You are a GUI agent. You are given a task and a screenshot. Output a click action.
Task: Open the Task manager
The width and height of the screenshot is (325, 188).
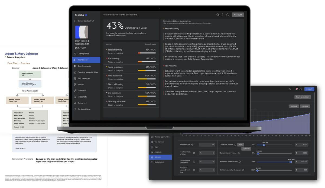[x=75, y=78]
